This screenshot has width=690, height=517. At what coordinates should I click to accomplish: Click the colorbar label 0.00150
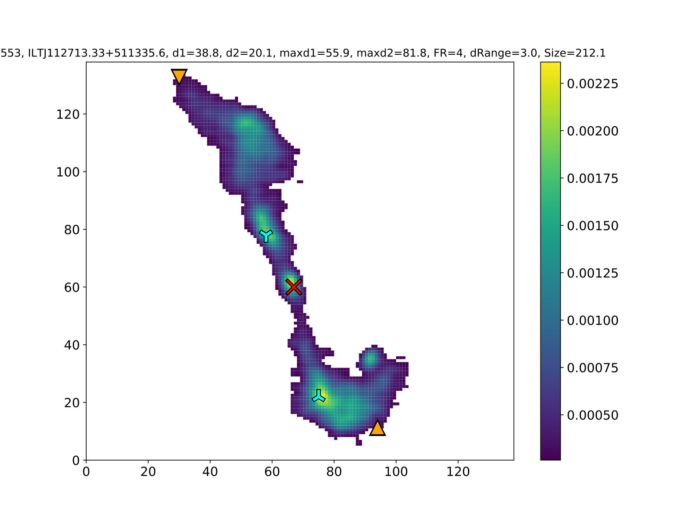click(593, 226)
